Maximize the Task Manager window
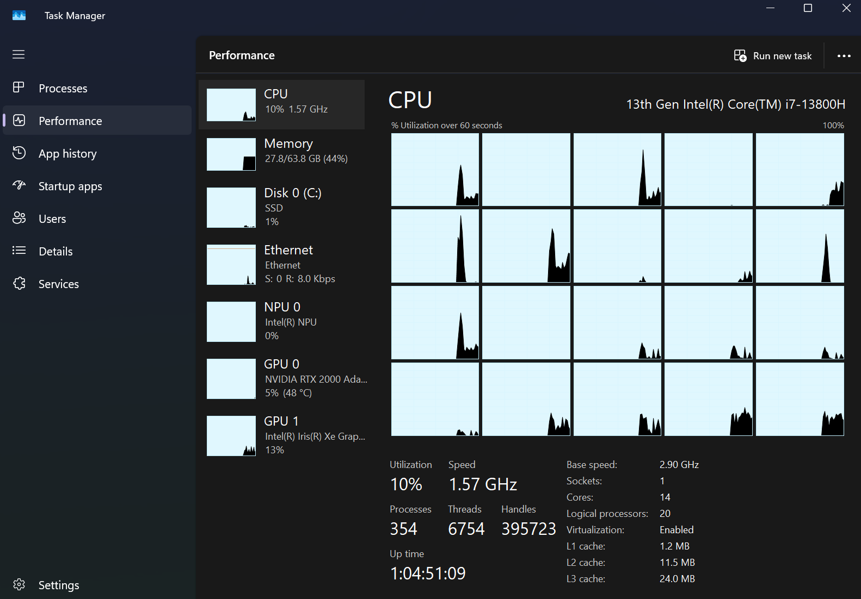 point(808,8)
